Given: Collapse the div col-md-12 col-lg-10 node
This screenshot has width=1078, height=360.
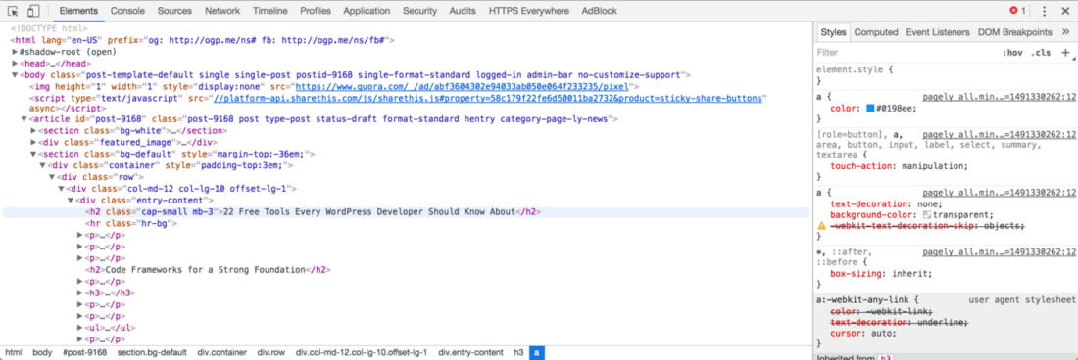Looking at the screenshot, I should [x=61, y=189].
